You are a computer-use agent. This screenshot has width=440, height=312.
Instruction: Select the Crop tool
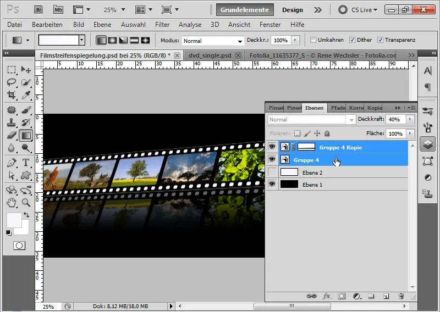click(x=12, y=95)
